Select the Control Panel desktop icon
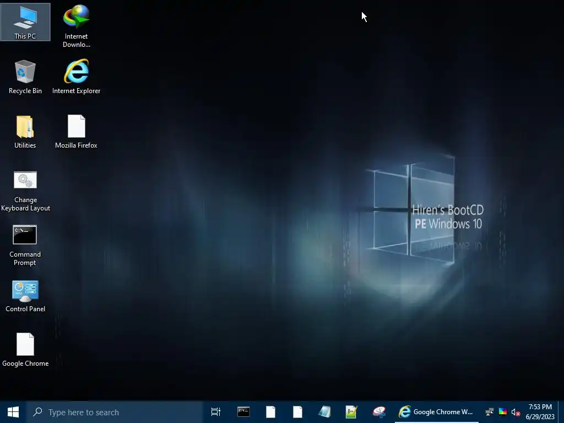Viewport: 564px width, 423px height. 25,296
